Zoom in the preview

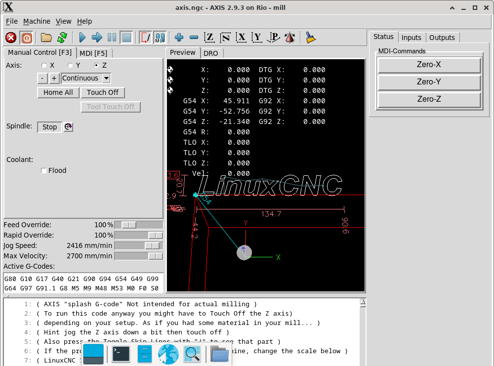179,38
